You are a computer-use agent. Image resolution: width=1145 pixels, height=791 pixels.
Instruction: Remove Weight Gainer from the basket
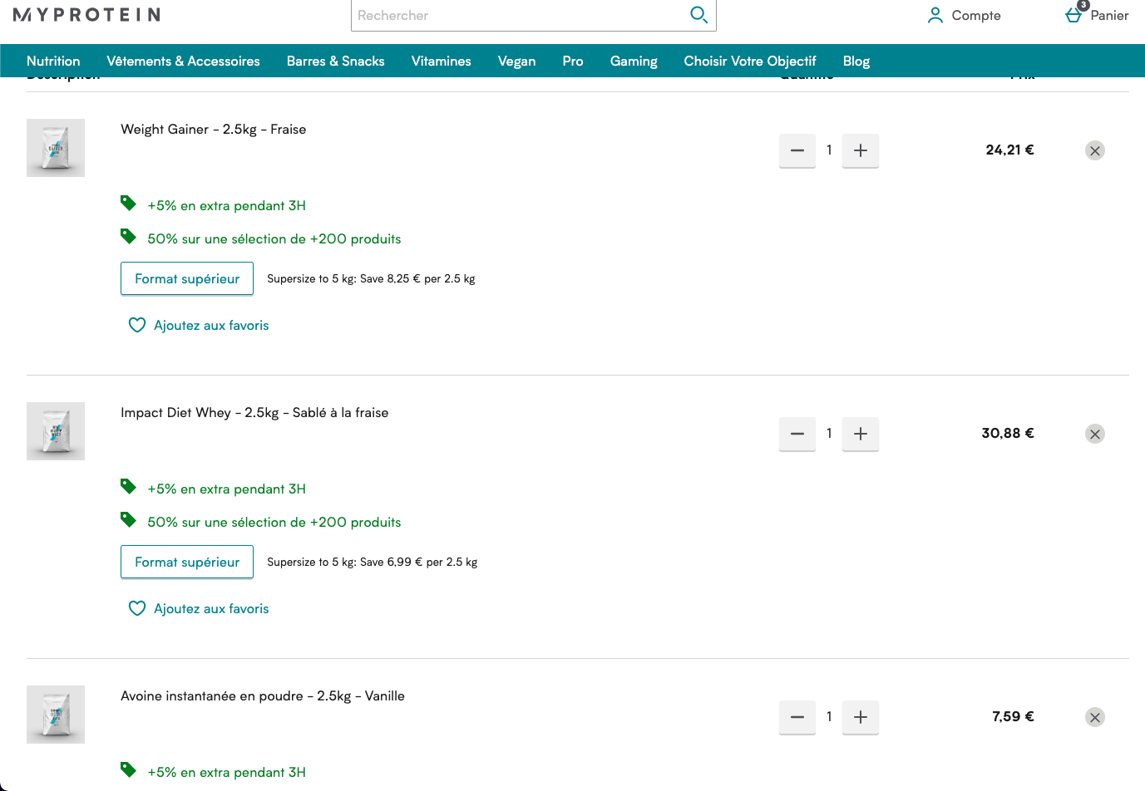click(x=1095, y=150)
